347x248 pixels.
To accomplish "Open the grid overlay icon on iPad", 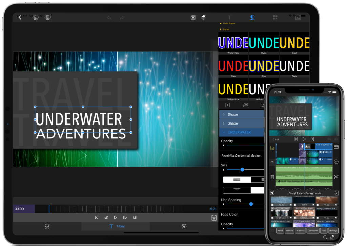I will pos(193,17).
